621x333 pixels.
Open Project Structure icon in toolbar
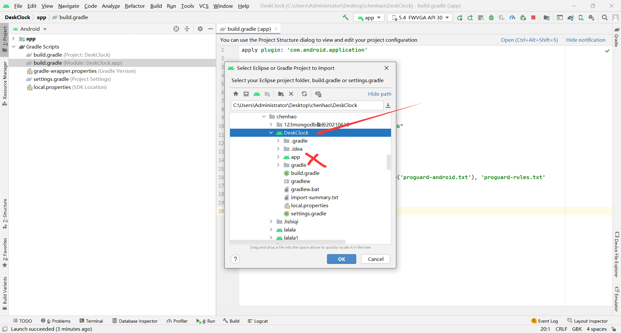pyautogui.click(x=547, y=17)
